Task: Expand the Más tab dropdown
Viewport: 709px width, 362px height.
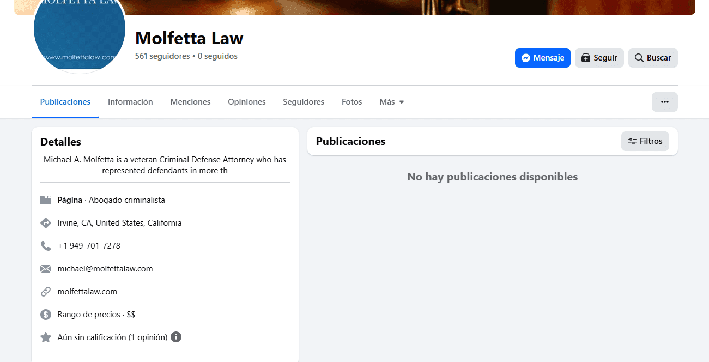Action: point(392,102)
